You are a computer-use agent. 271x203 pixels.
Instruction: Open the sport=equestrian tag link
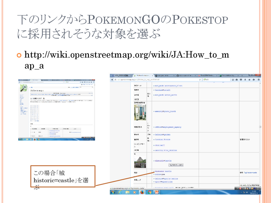point(164,182)
